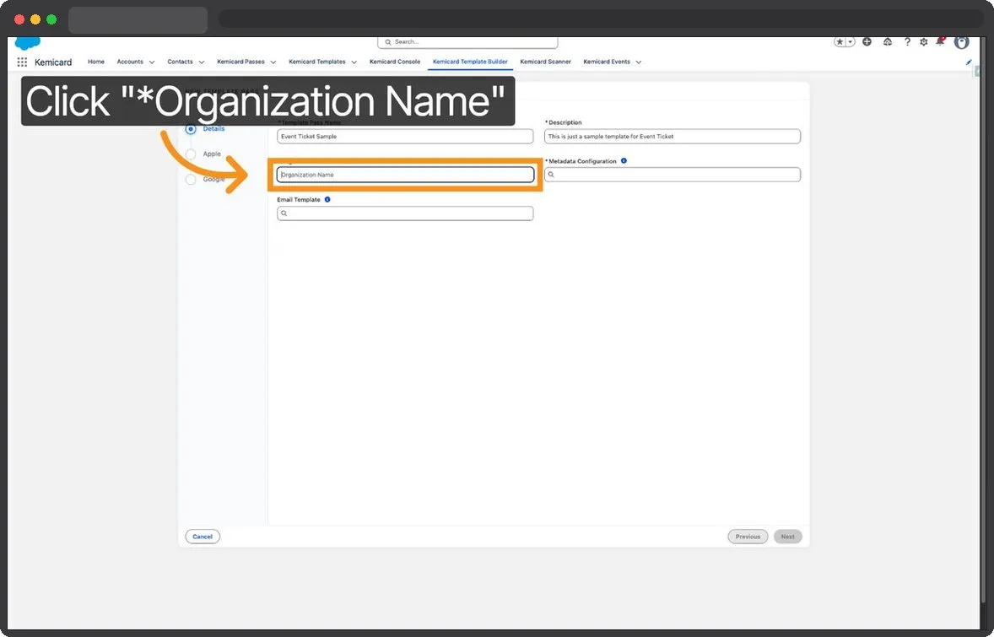Click the Salesforce cloud logo
The height and width of the screenshot is (637, 994).
pyautogui.click(x=27, y=43)
